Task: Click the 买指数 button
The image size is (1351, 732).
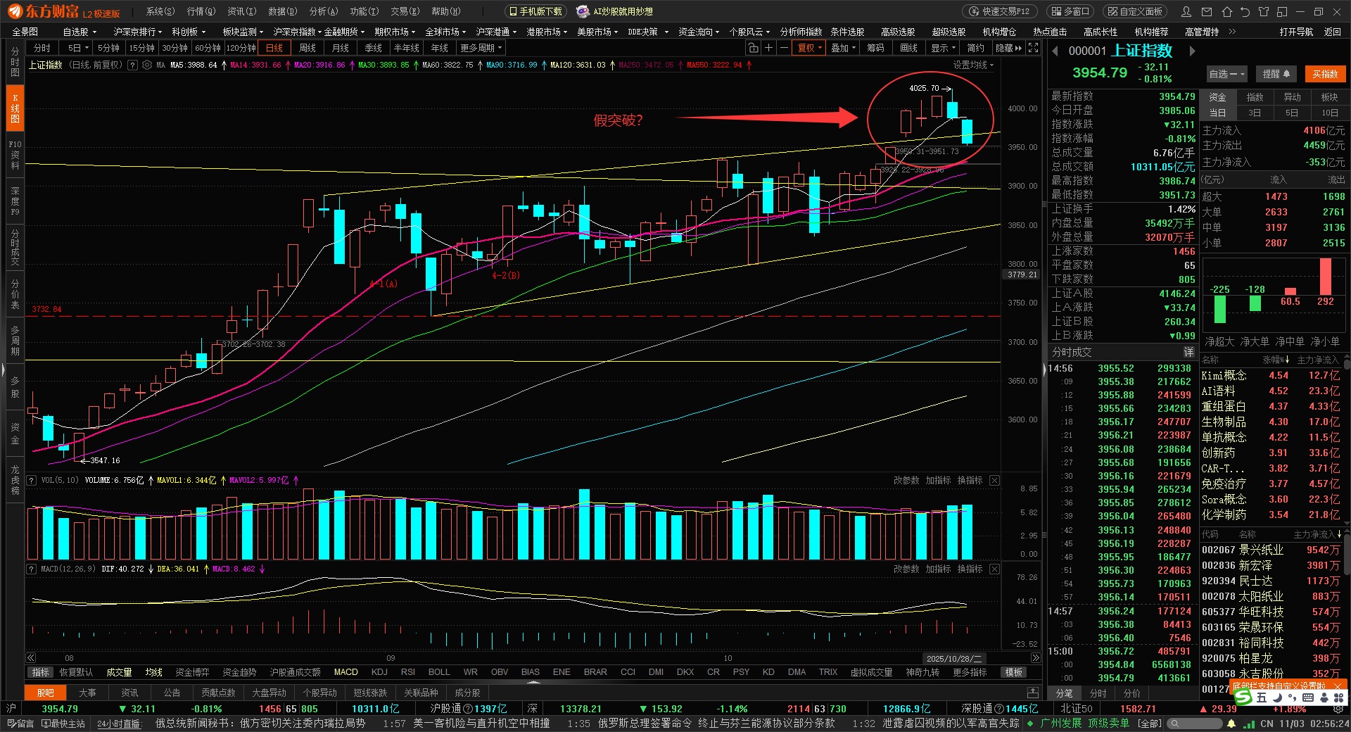Action: point(1325,74)
